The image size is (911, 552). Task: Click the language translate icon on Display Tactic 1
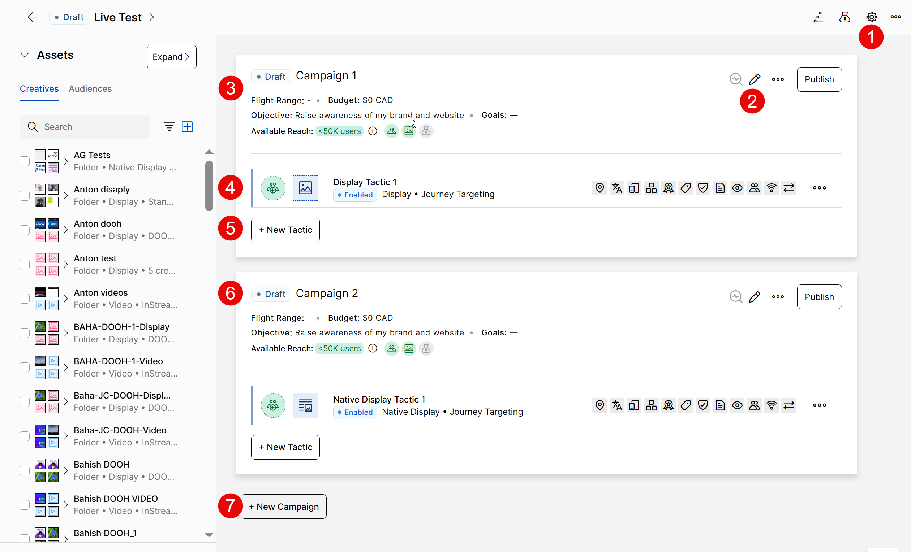pos(617,188)
